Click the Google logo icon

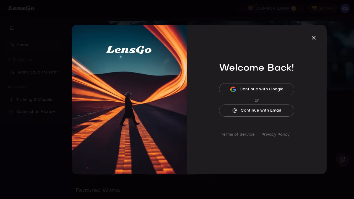233,89
